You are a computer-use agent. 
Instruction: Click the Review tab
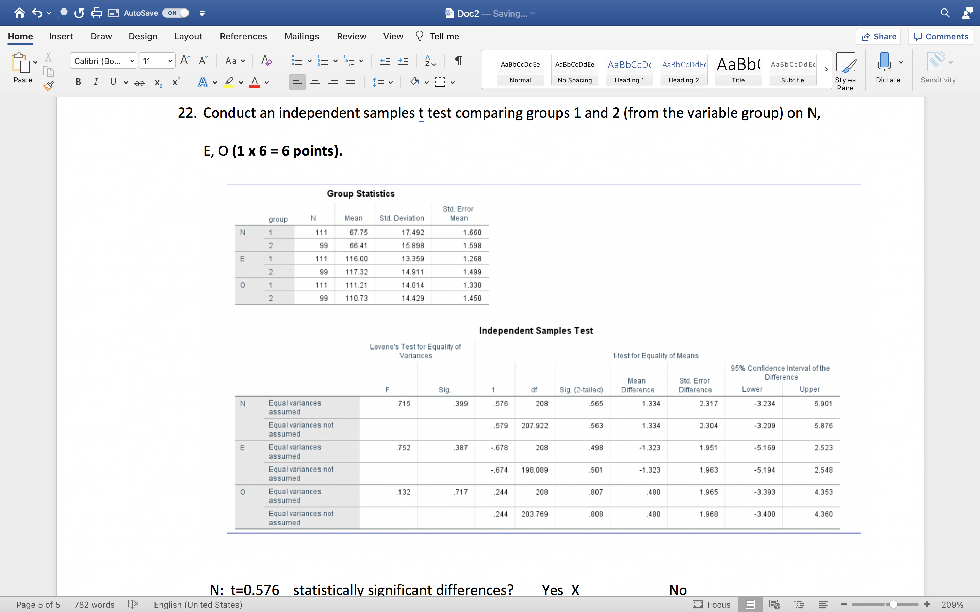click(352, 36)
